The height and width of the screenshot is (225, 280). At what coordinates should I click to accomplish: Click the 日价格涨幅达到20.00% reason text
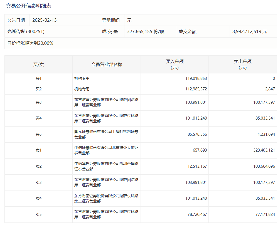pyautogui.click(x=30, y=43)
